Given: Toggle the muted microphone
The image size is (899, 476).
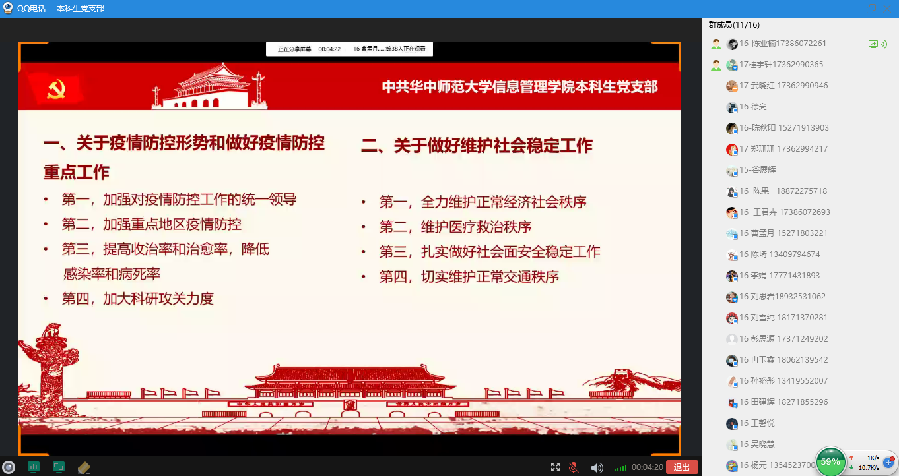Looking at the screenshot, I should [x=574, y=467].
